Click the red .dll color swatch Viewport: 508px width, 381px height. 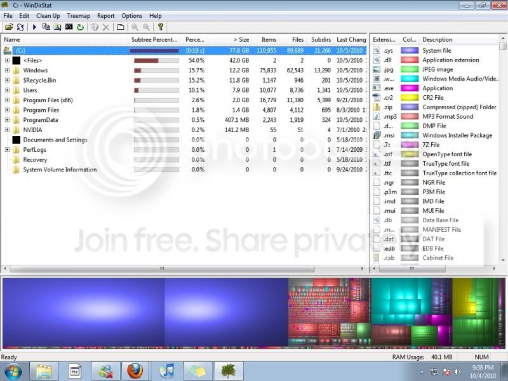[x=410, y=60]
